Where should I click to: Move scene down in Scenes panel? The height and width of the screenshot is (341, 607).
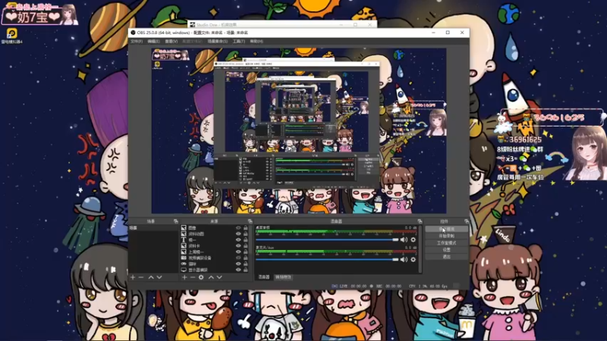tap(159, 277)
